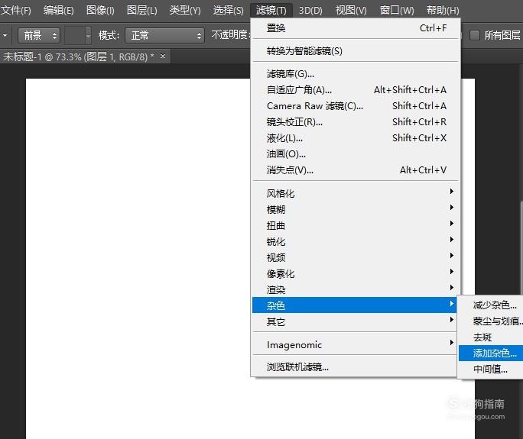
Task: Choose 液化(L)... filter
Action: [356, 138]
